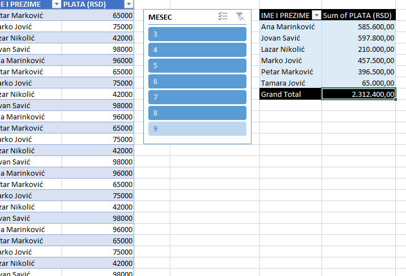Click Marko Jović's total 457.500,00
The height and width of the screenshot is (276, 406).
(359, 60)
